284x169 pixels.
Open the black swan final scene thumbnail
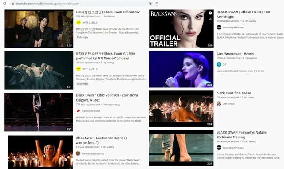click(x=181, y=109)
